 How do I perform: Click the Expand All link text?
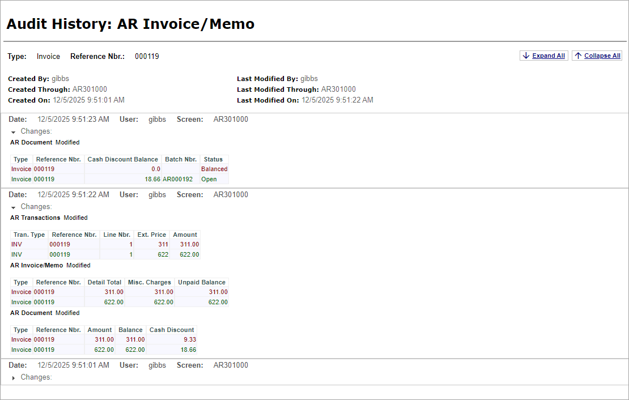(548, 56)
